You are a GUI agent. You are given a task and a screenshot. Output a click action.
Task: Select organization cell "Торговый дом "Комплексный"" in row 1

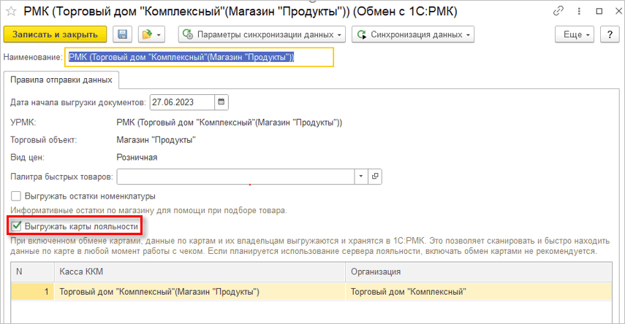pyautogui.click(x=479, y=292)
